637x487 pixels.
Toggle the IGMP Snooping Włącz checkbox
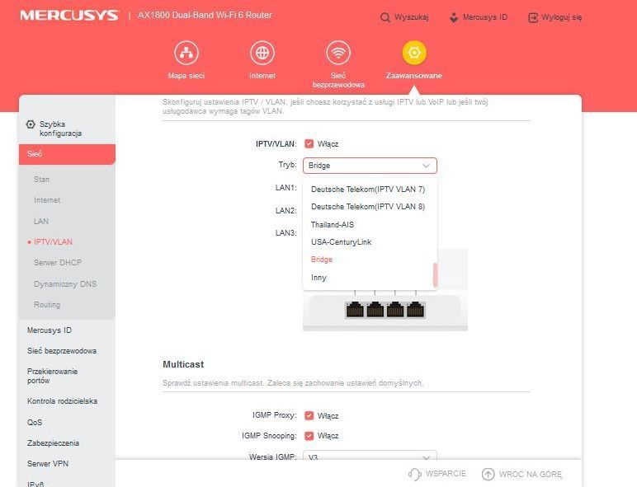(x=309, y=435)
